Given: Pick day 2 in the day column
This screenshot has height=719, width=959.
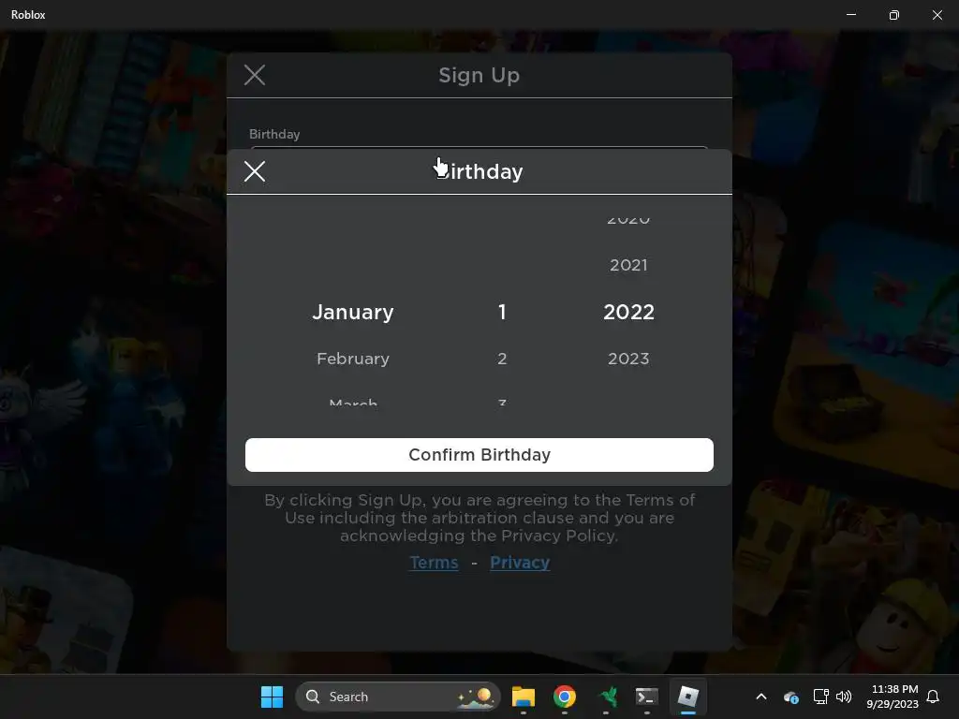Looking at the screenshot, I should pyautogui.click(x=502, y=359).
